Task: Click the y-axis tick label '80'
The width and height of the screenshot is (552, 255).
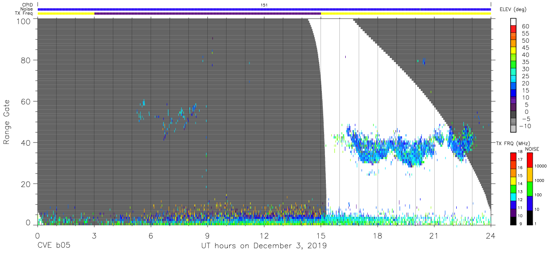Action: click(27, 60)
